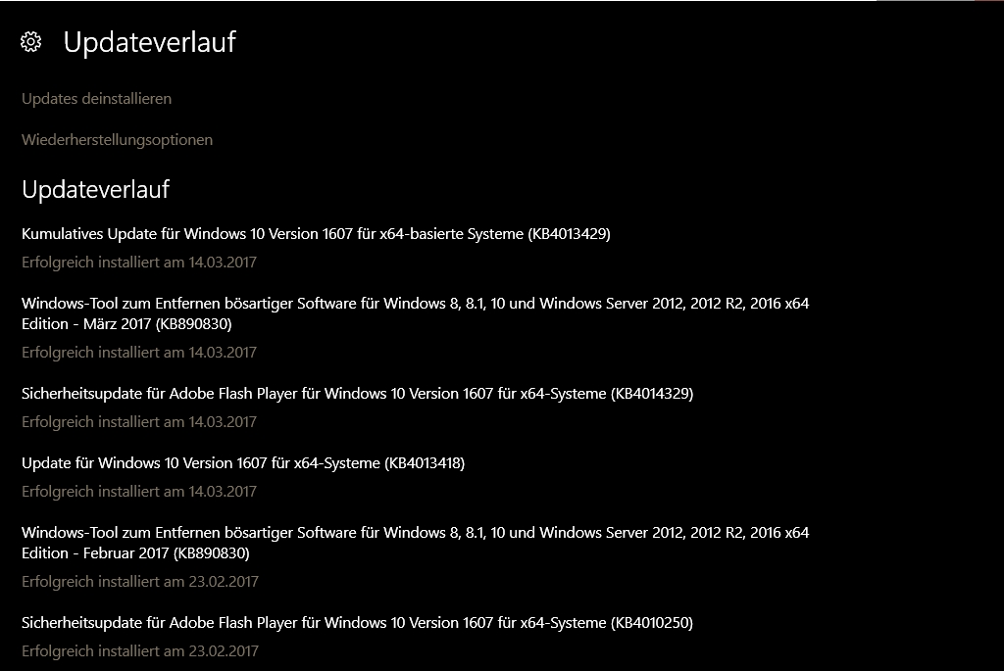Click the Updateverlauf section heading above the list
This screenshot has height=671, width=1004.
coord(95,189)
